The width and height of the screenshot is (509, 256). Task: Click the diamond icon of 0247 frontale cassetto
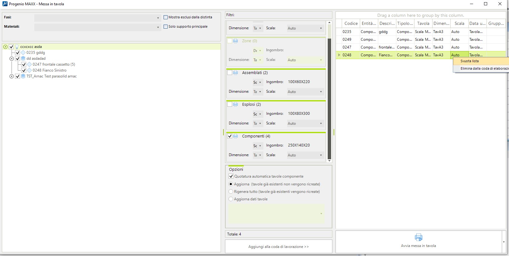(x=29, y=64)
